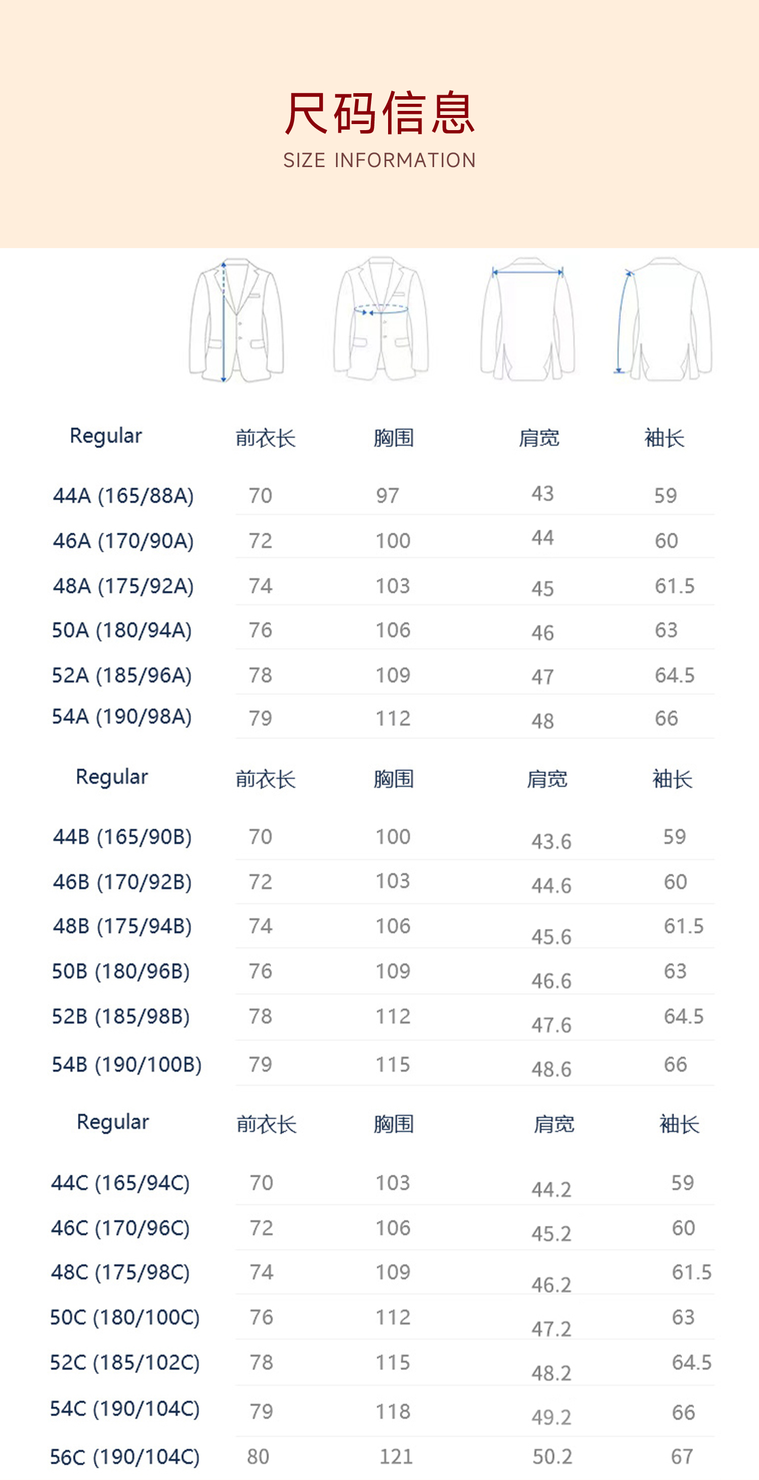Select the 54A (190/98A) size label
Viewport: 759px width, 1480px height.
[122, 716]
